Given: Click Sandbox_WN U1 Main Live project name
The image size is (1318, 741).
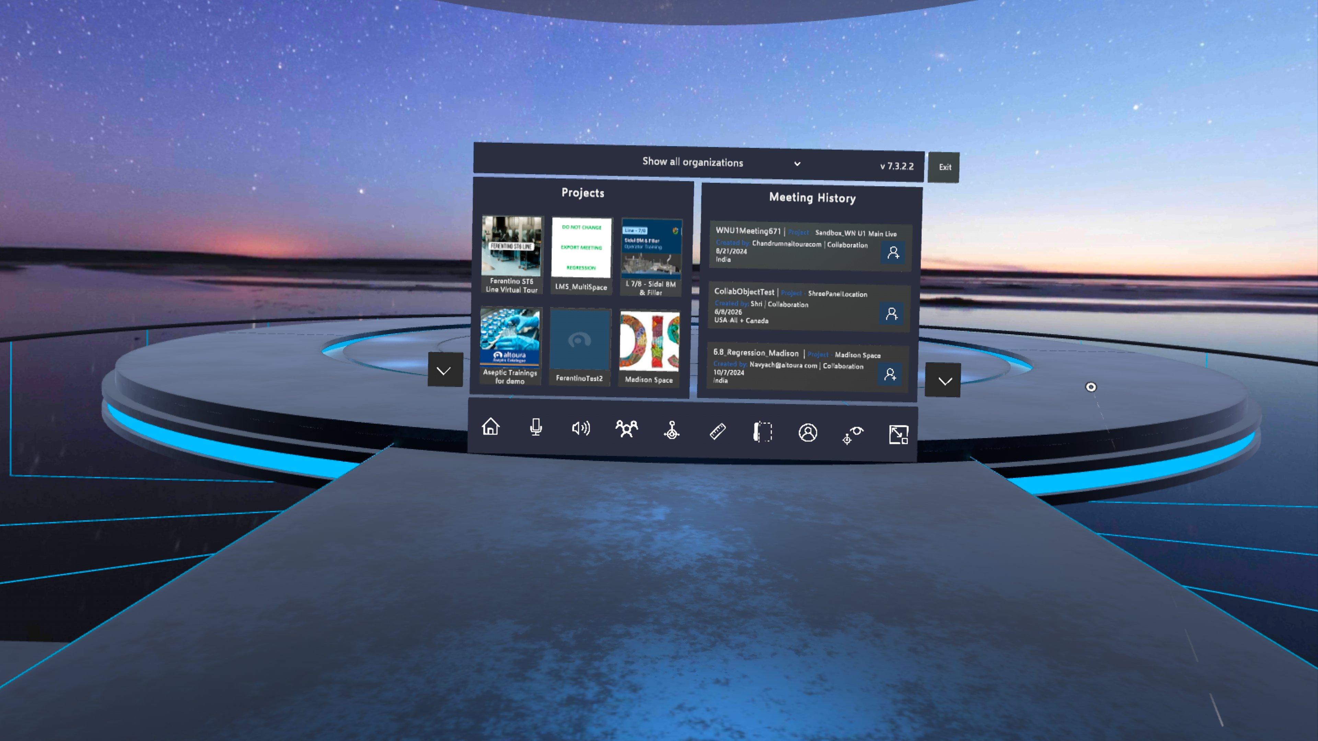Looking at the screenshot, I should click(855, 233).
